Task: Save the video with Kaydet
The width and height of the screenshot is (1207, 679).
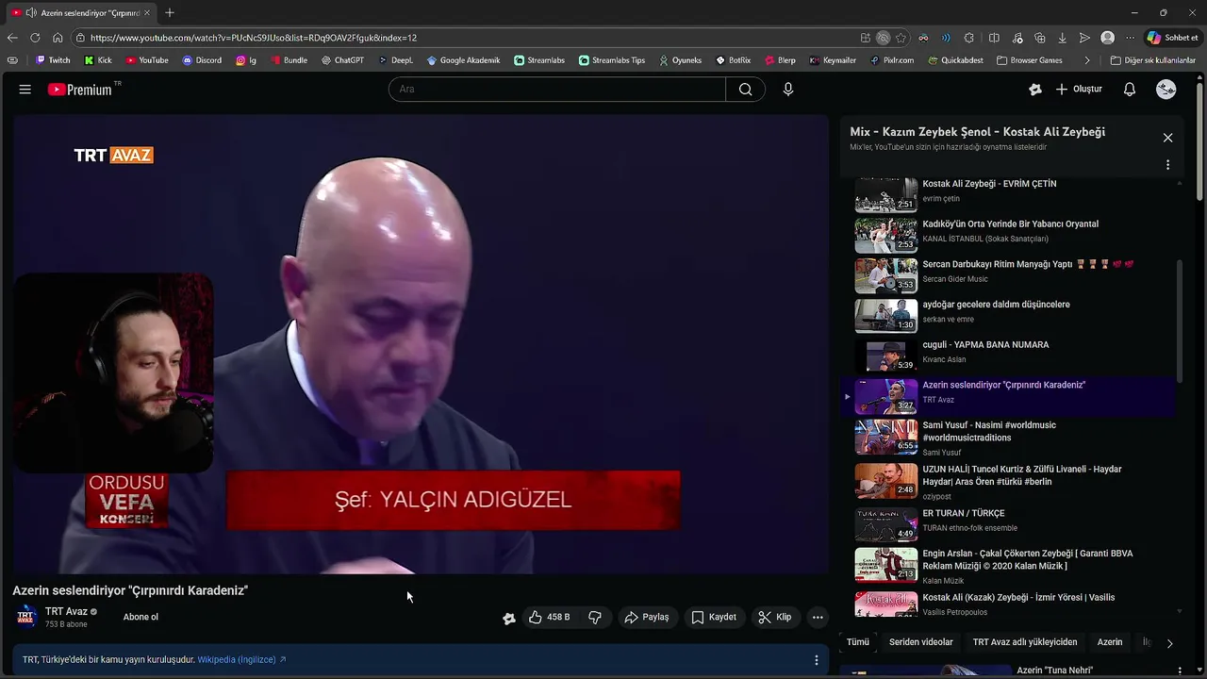Action: pos(714,618)
